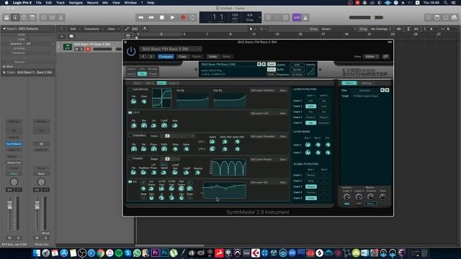Click the plug-in Copy button

[182, 56]
